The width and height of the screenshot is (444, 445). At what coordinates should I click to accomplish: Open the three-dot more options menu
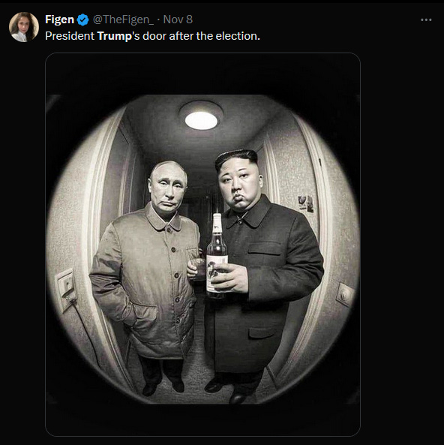[426, 20]
